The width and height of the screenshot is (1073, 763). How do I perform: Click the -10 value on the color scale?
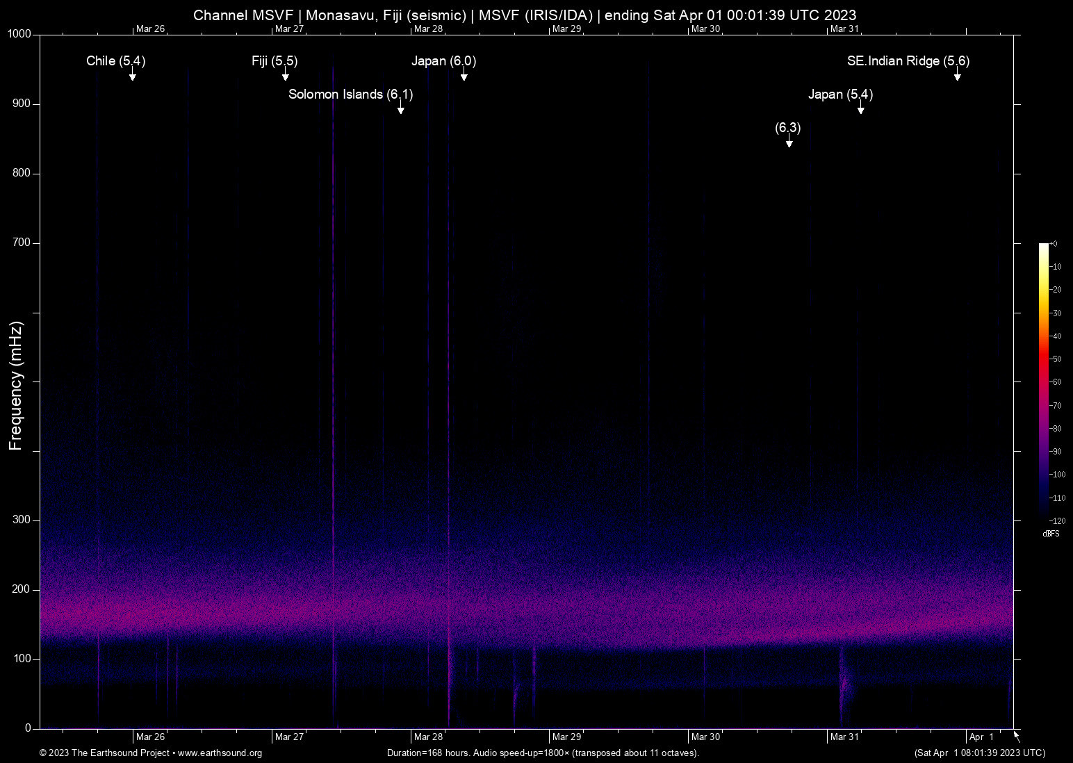(x=1055, y=267)
